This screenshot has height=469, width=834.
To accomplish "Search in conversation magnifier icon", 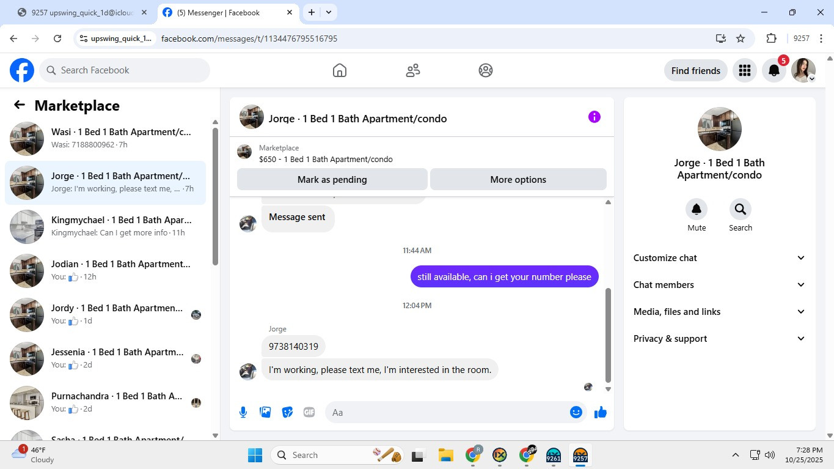I will pos(741,210).
